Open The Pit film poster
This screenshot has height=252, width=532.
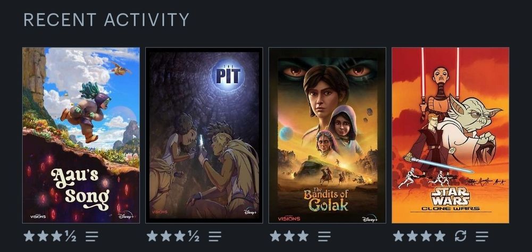coord(204,135)
